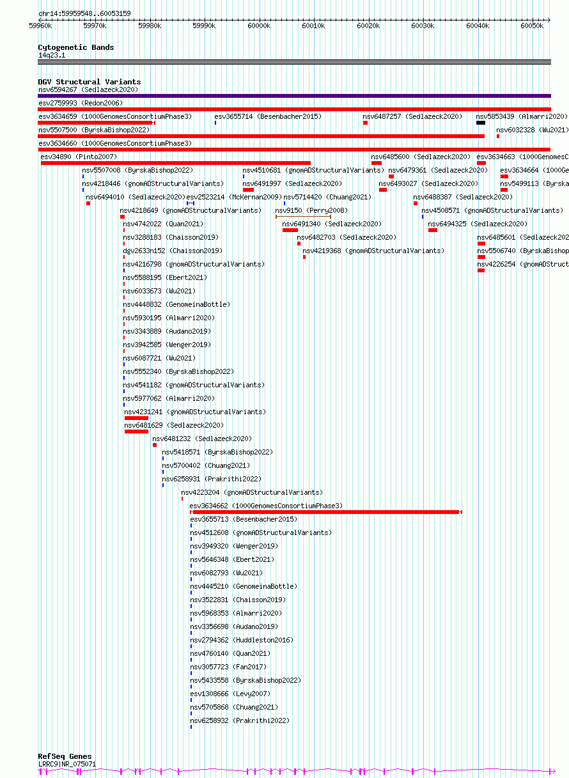Open variant nsv6485600 (Sedlazeck2020)
Screen dimensions: 569x778
coord(421,157)
